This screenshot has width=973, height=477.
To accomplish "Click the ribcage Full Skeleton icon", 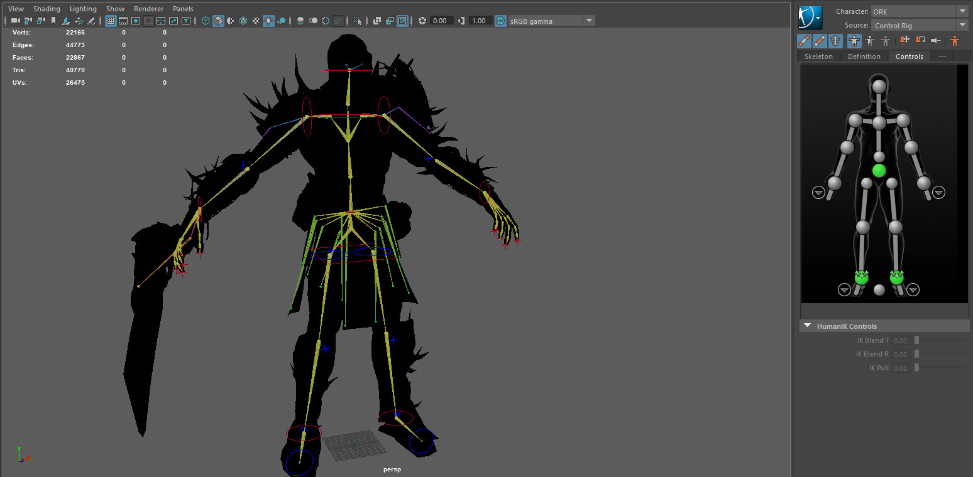I will click(835, 41).
